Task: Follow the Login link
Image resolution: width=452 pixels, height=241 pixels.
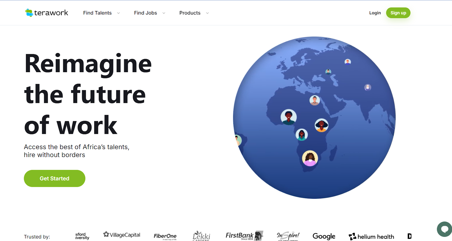Action: (x=375, y=13)
